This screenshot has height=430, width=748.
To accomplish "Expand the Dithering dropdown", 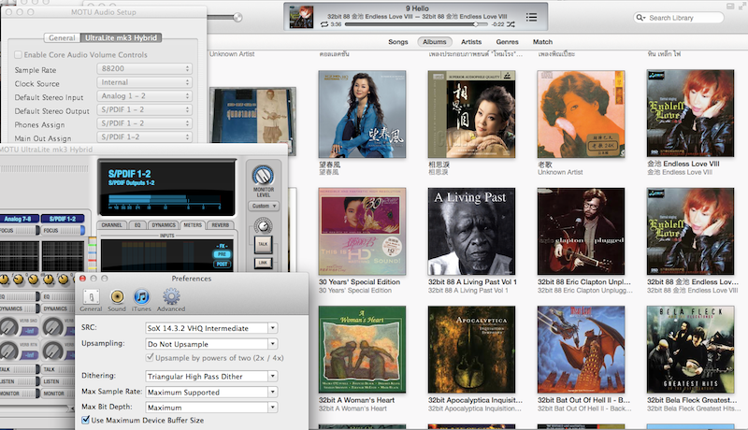I will click(211, 375).
